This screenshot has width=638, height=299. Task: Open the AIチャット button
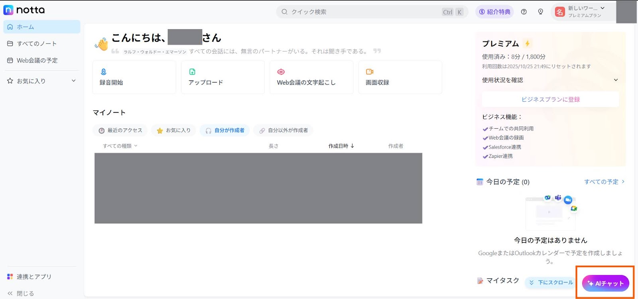(x=605, y=283)
